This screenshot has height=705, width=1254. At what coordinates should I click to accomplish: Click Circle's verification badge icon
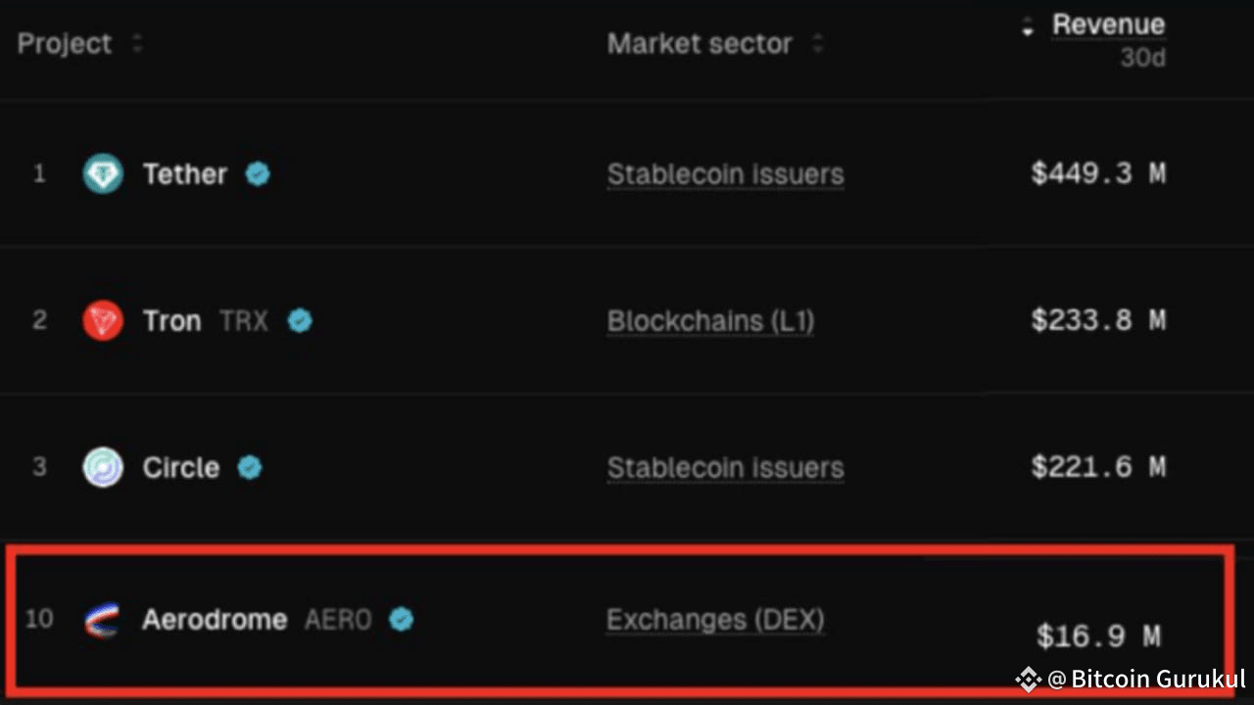click(249, 467)
